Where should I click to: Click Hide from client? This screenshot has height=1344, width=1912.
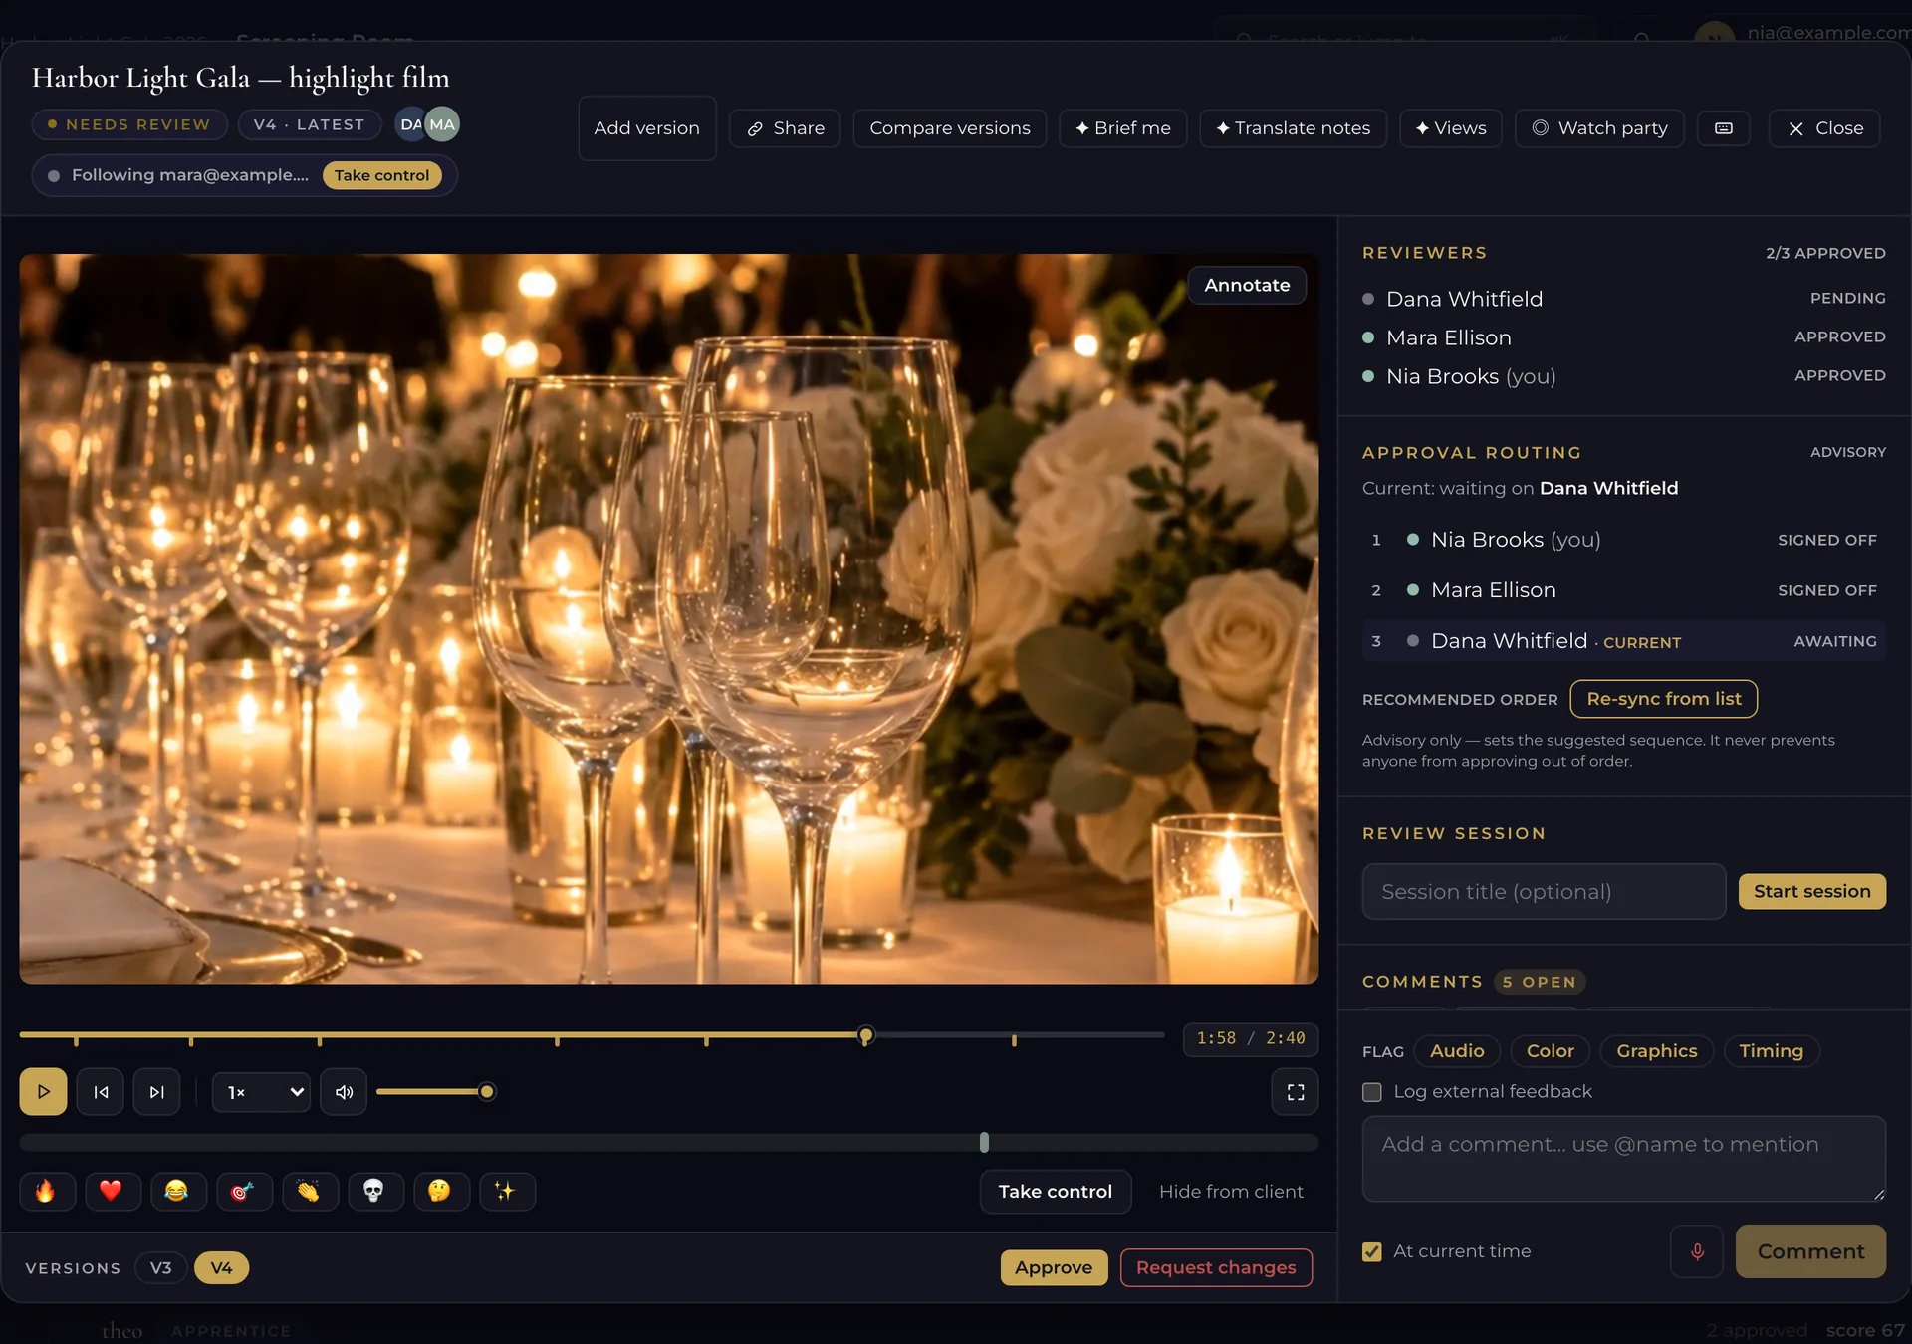click(x=1231, y=1192)
